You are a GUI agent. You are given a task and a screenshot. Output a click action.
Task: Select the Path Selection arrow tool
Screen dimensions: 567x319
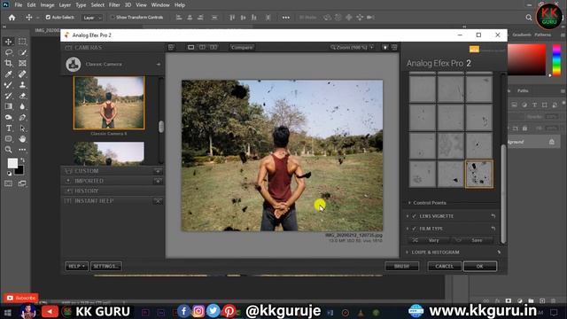[x=22, y=128]
